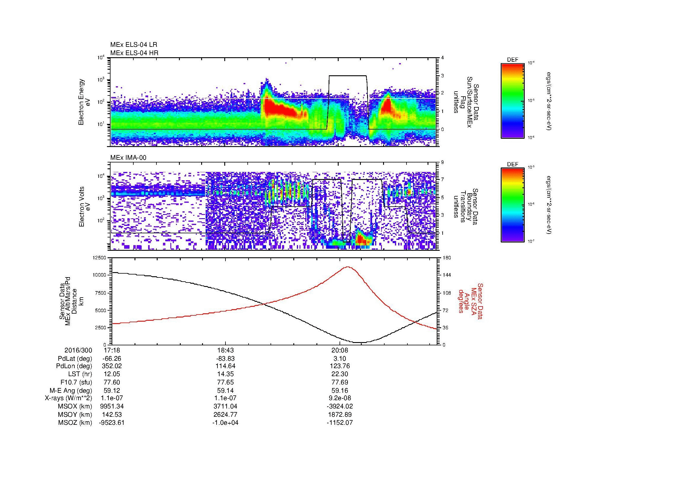693x490 pixels.
Task: Click the MSOX value '-3924.02'
Action: click(340, 406)
